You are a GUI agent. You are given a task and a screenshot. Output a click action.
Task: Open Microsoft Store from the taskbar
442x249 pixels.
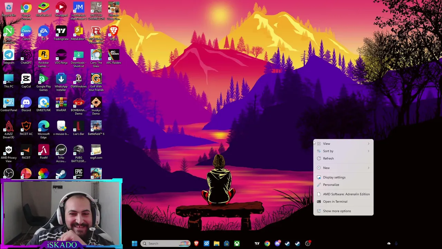(x=227, y=243)
